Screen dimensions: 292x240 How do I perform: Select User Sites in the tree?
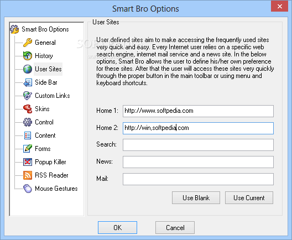tap(48, 69)
